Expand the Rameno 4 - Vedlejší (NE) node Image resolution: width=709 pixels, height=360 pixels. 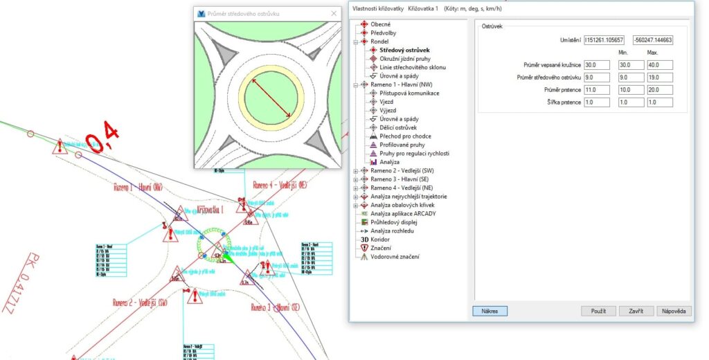pyautogui.click(x=355, y=188)
